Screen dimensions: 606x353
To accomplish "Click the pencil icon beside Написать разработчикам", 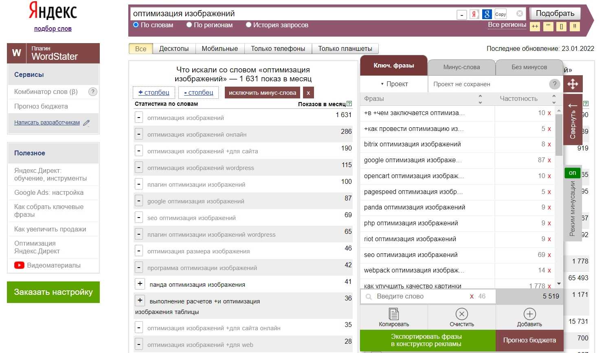I will tap(86, 123).
